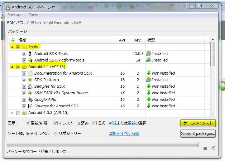Click the green download arrow for Sources for Android SDK

pyautogui.click(x=149, y=106)
